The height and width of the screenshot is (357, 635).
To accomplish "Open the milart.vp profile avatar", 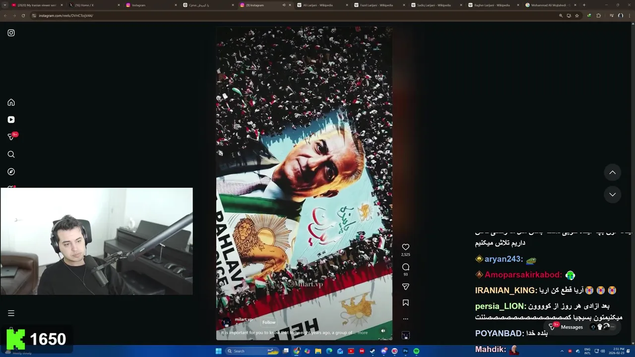I will point(226,322).
